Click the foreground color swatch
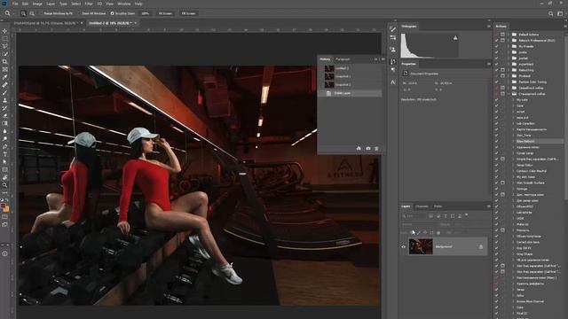568x319 pixels. point(4,206)
